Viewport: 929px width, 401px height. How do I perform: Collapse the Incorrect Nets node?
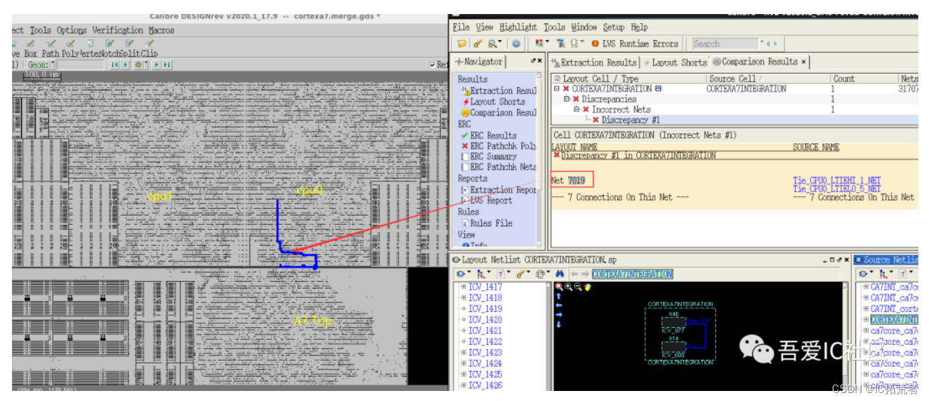coord(576,110)
